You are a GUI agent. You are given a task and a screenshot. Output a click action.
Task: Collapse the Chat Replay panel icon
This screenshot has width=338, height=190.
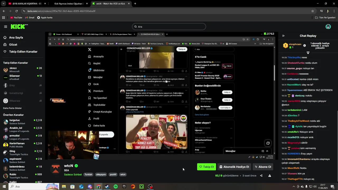283,36
